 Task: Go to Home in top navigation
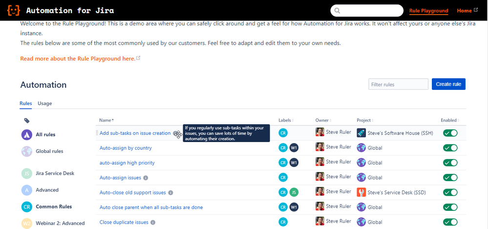point(464,11)
